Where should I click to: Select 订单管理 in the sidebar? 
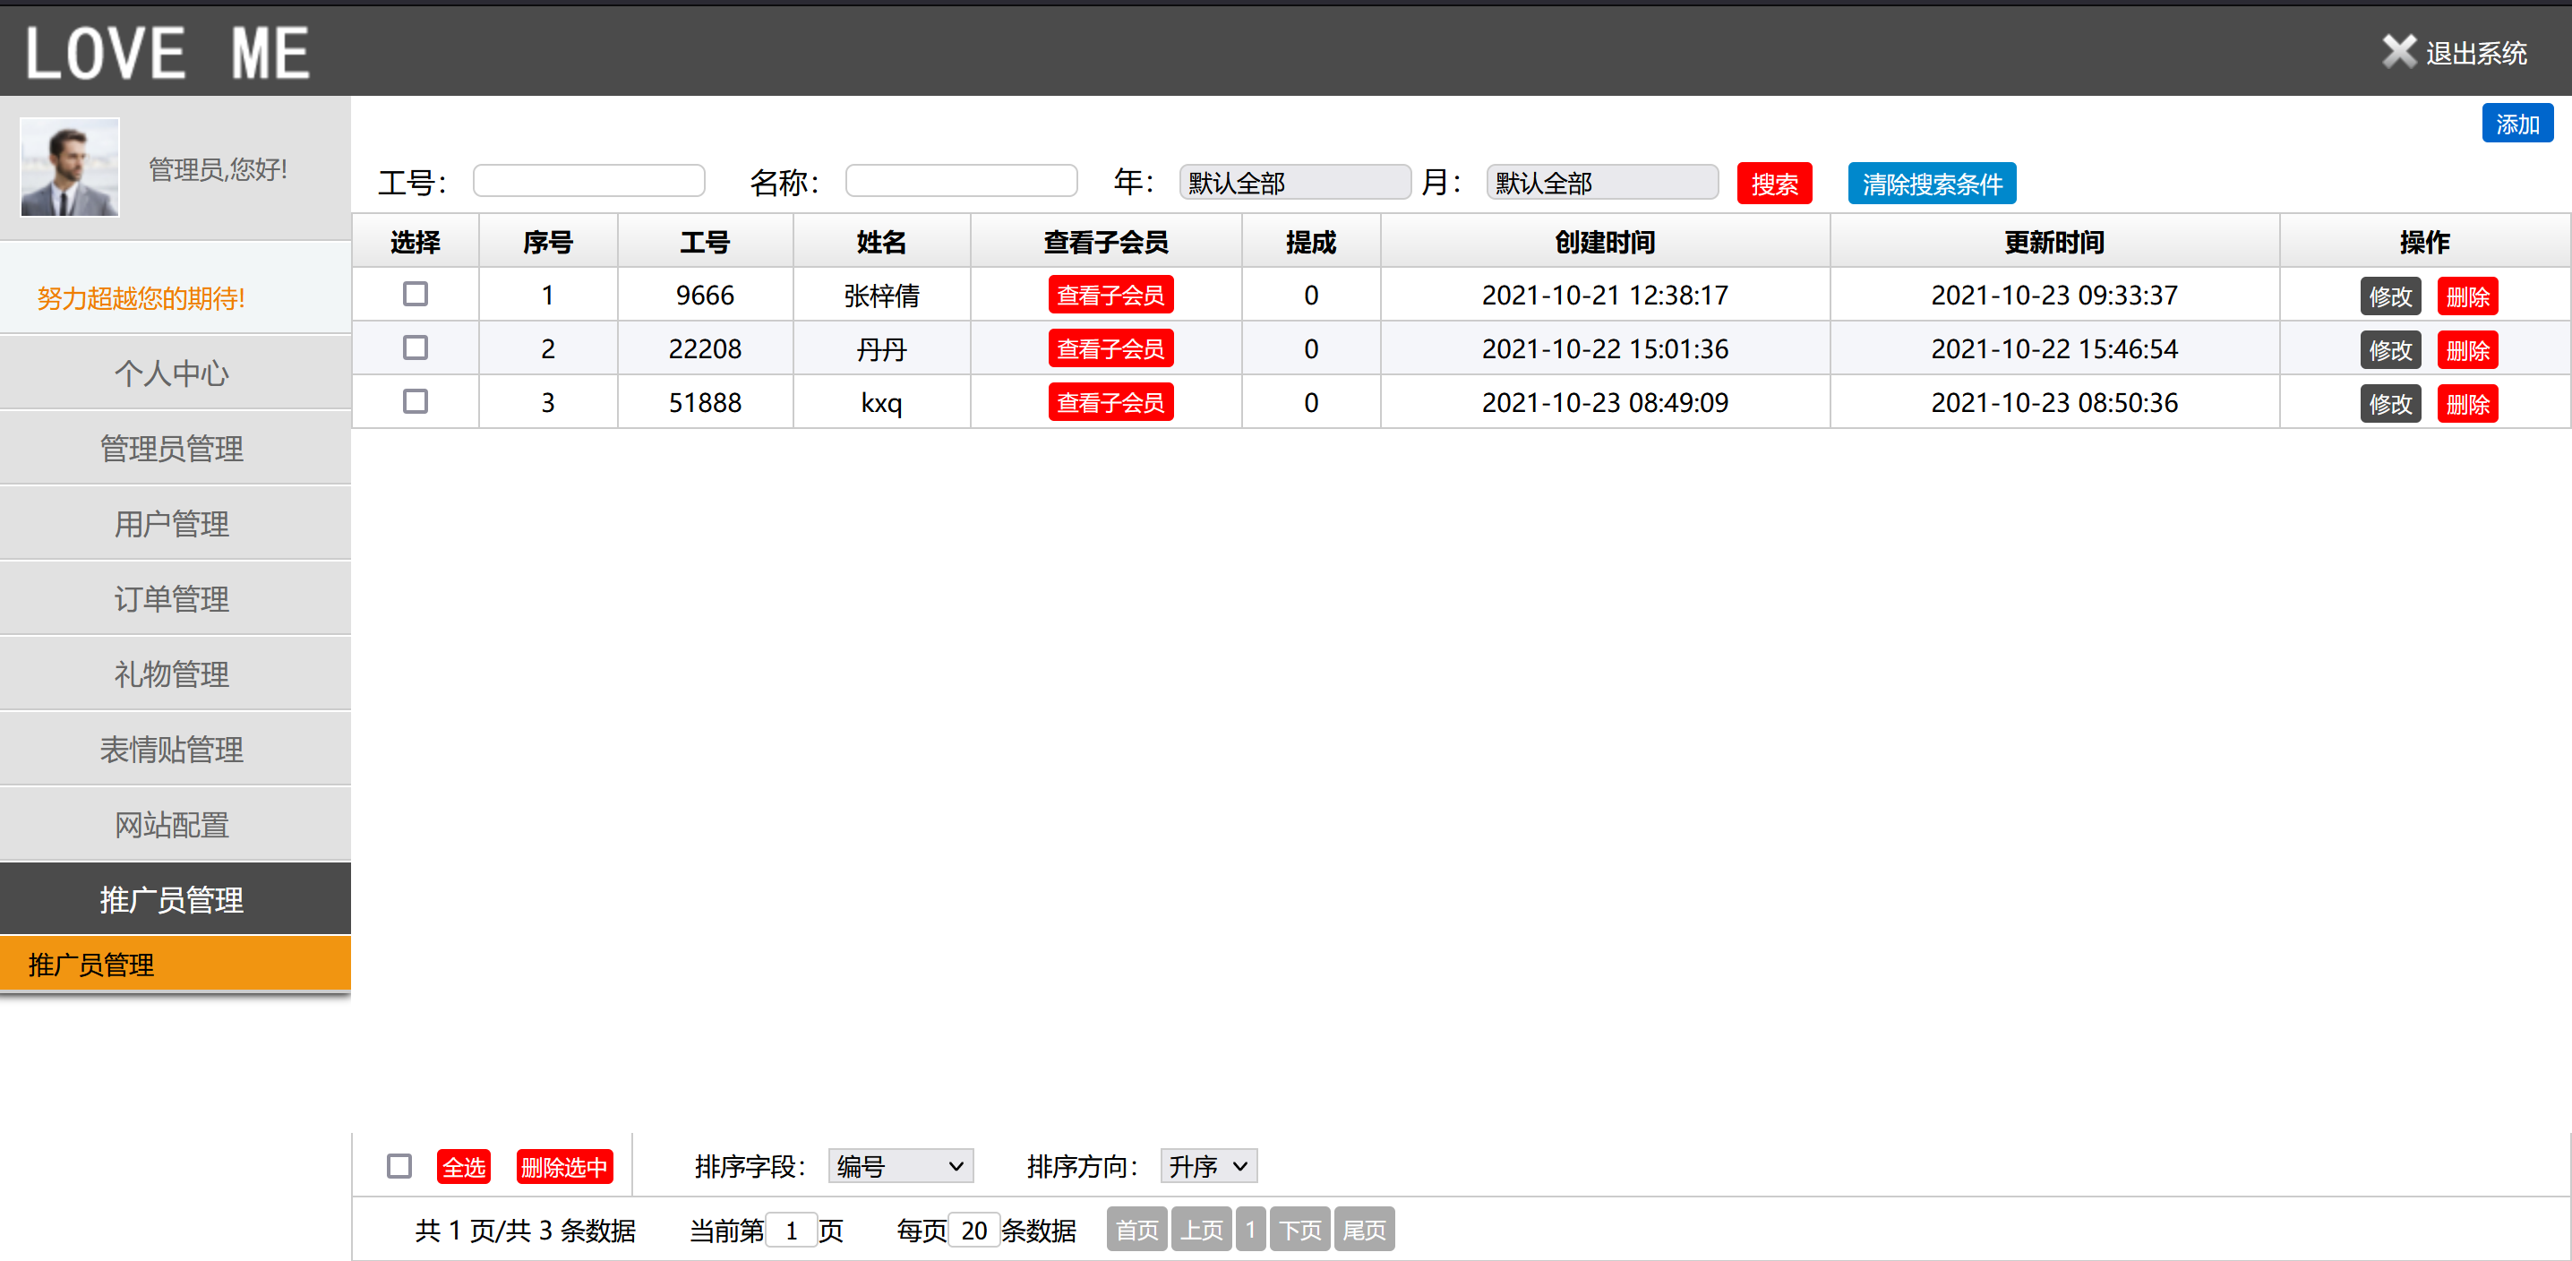pos(172,599)
